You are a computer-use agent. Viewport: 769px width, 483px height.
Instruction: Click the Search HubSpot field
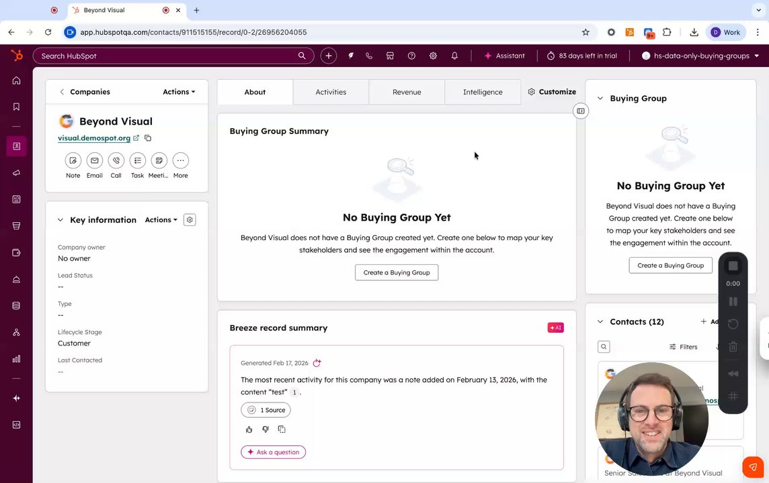(173, 56)
